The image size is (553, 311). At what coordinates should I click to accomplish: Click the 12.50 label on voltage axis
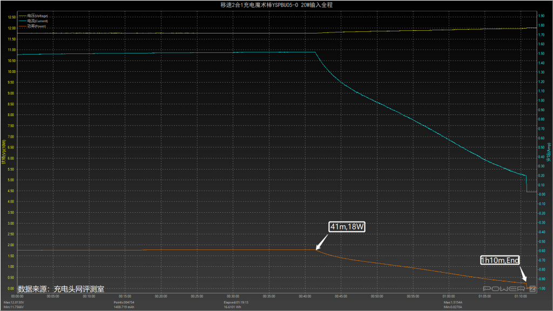point(12,17)
